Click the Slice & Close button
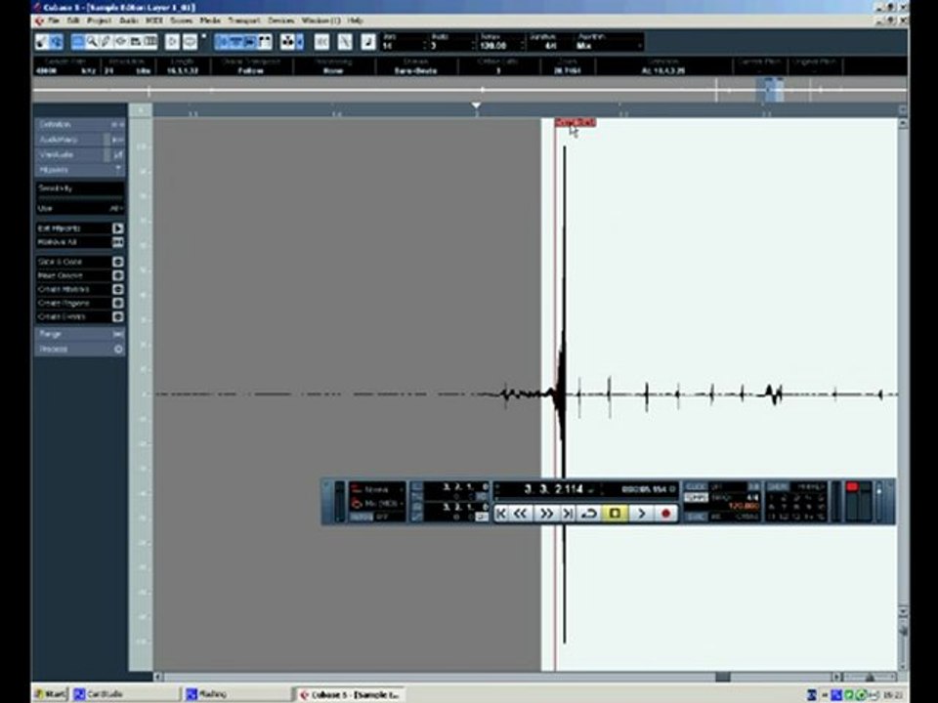 (x=80, y=262)
